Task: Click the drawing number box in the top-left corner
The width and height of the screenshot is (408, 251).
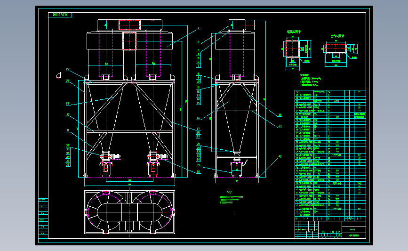Action: 60,15
